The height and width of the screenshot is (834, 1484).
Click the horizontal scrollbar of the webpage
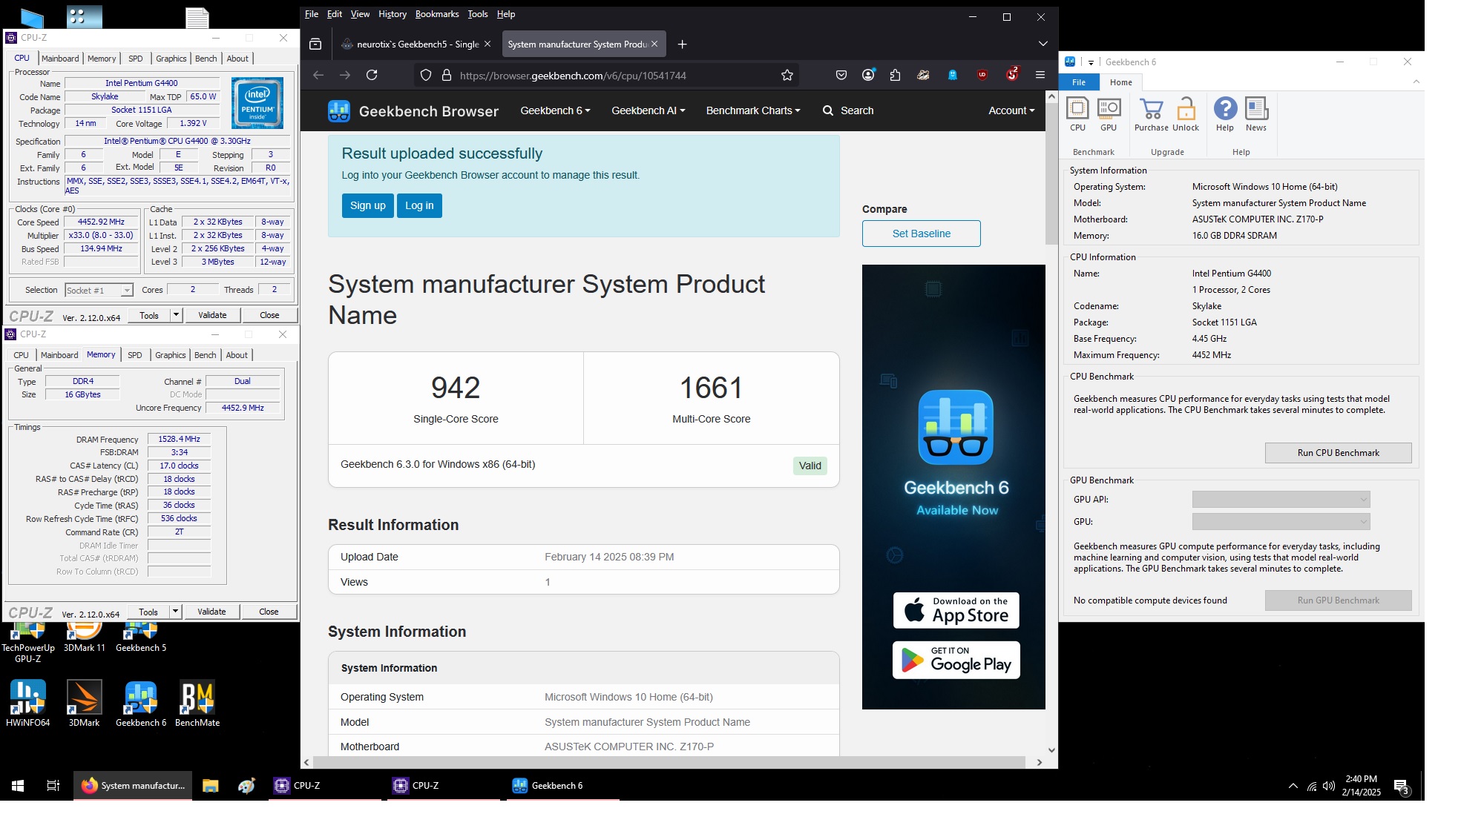[x=669, y=762]
